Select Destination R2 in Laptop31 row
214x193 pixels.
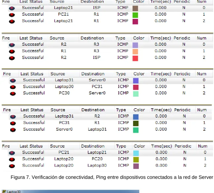pyautogui.click(x=97, y=116)
